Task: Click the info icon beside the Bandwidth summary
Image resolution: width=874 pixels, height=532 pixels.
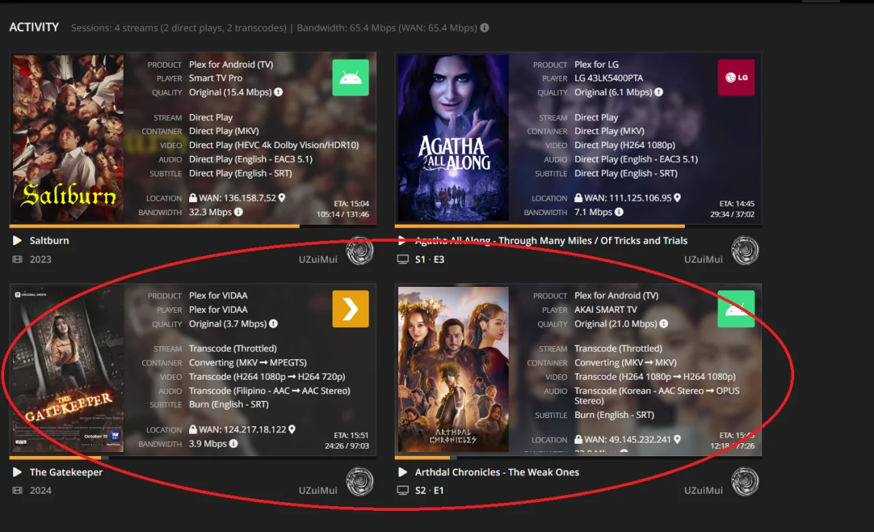Action: point(484,28)
